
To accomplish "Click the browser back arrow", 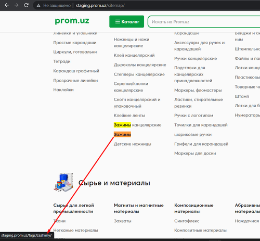I will click(x=7, y=5).
